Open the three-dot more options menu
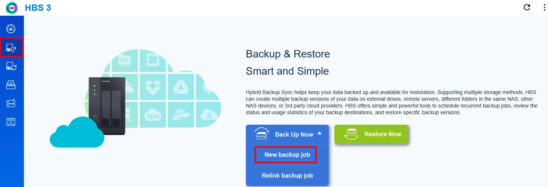 (544, 7)
